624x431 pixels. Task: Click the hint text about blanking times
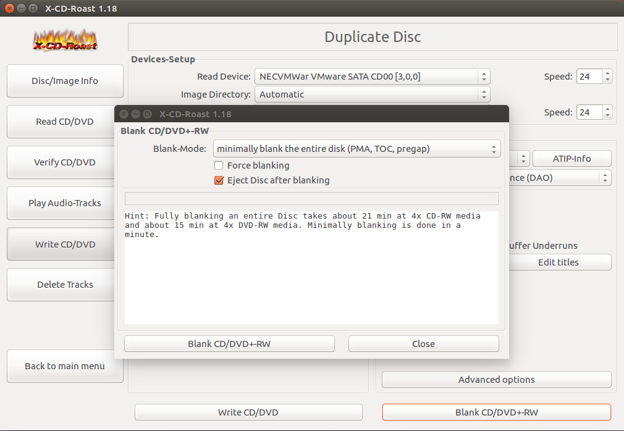tap(303, 225)
